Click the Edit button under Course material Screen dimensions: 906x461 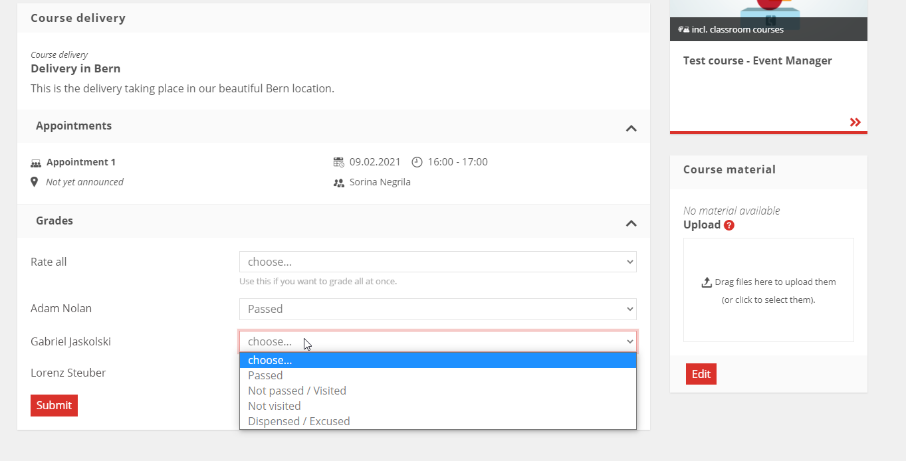[701, 374]
